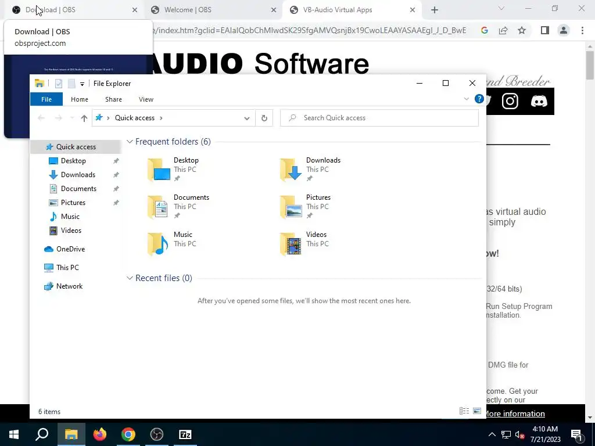Select the Downloads folder icon in Frequent folders

pos(291,169)
